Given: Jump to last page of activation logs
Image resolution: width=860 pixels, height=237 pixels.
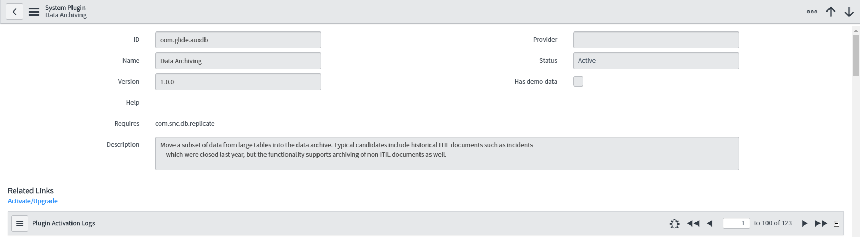Looking at the screenshot, I should click(821, 223).
